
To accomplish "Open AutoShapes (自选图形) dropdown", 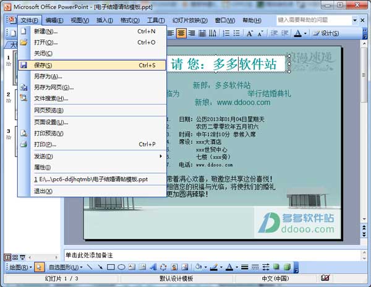I will point(66,267).
